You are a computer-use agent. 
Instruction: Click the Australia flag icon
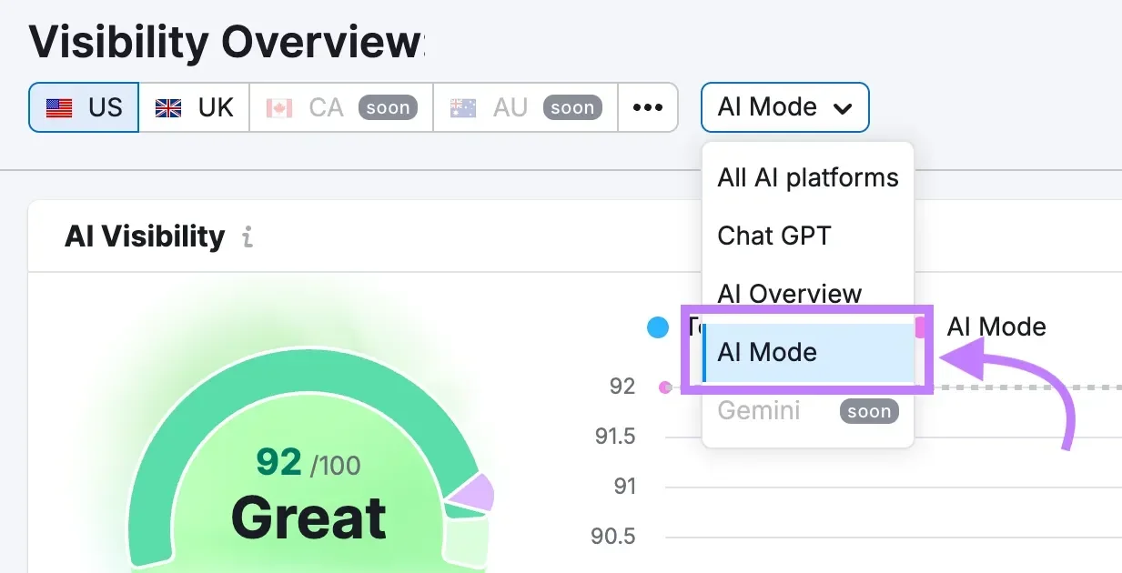(463, 108)
